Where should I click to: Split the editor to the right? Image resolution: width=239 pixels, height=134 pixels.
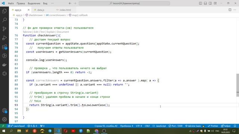click(230, 10)
